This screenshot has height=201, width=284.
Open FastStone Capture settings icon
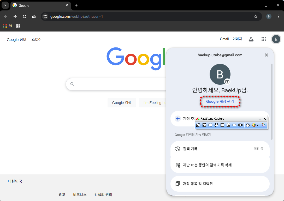263,125
